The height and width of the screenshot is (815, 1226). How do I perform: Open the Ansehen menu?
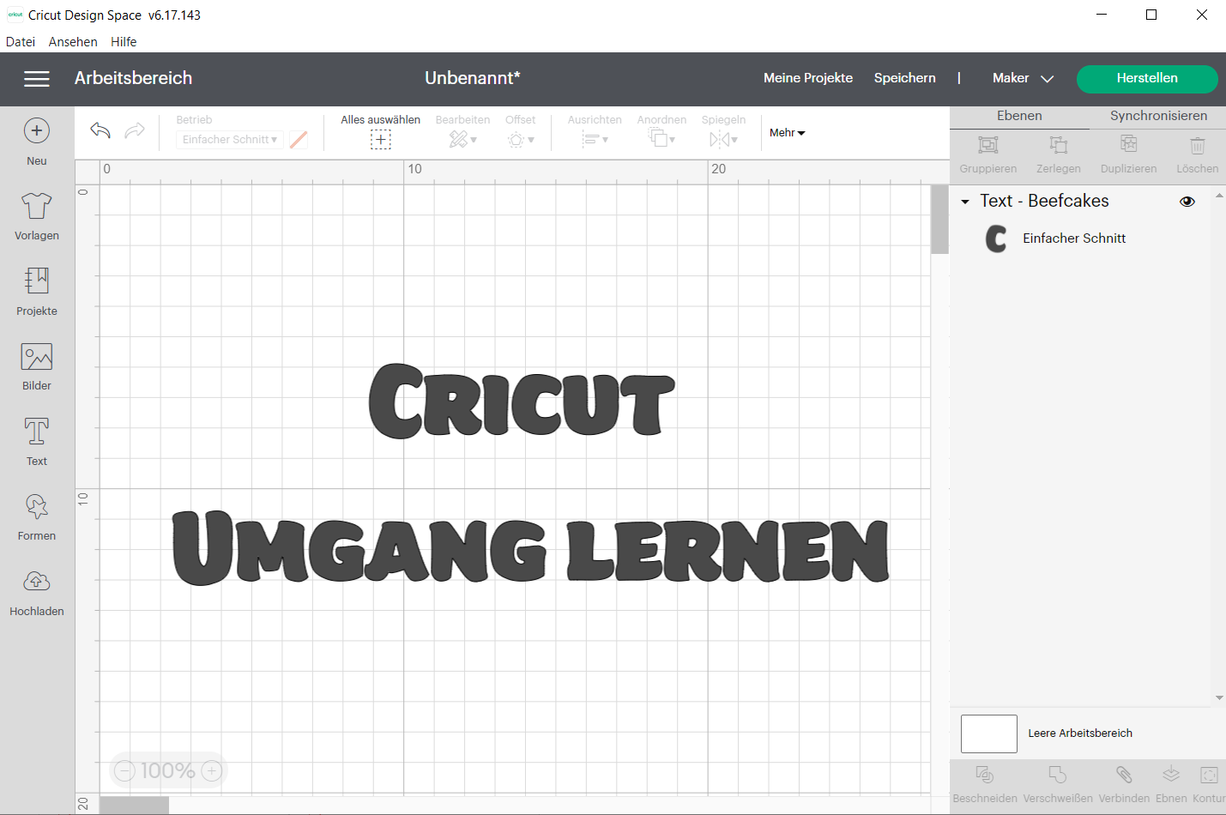pos(73,41)
